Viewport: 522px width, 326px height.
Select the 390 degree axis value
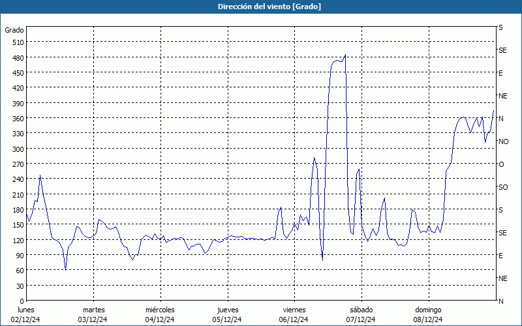(x=18, y=104)
